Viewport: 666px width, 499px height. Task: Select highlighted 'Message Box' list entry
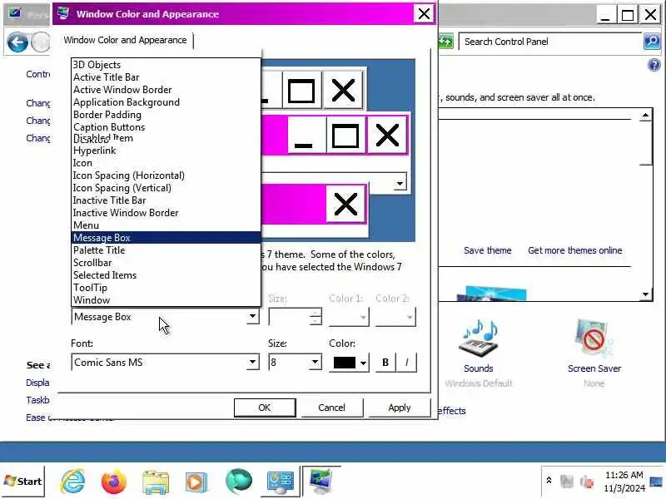(x=166, y=238)
